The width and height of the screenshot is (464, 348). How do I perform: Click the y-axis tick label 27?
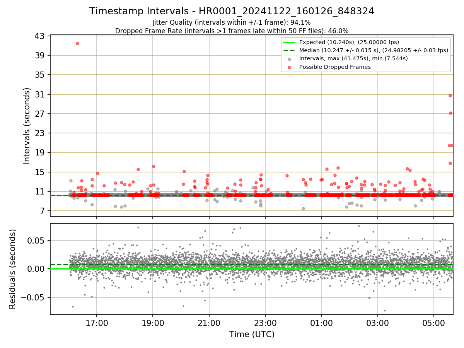tap(40, 114)
